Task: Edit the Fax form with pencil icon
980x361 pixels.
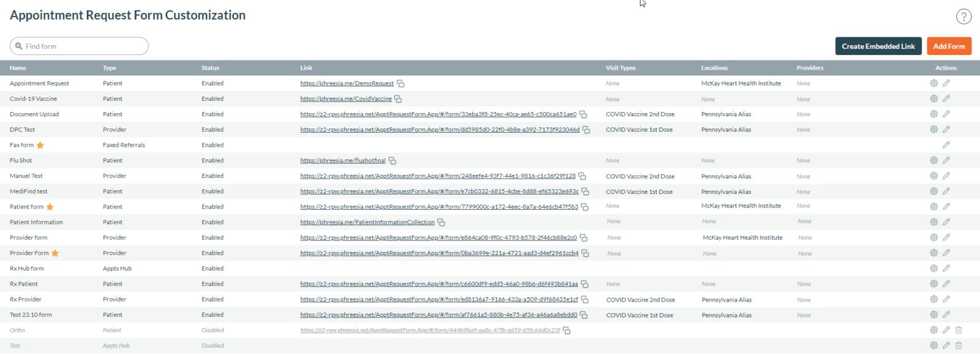Action: (946, 145)
